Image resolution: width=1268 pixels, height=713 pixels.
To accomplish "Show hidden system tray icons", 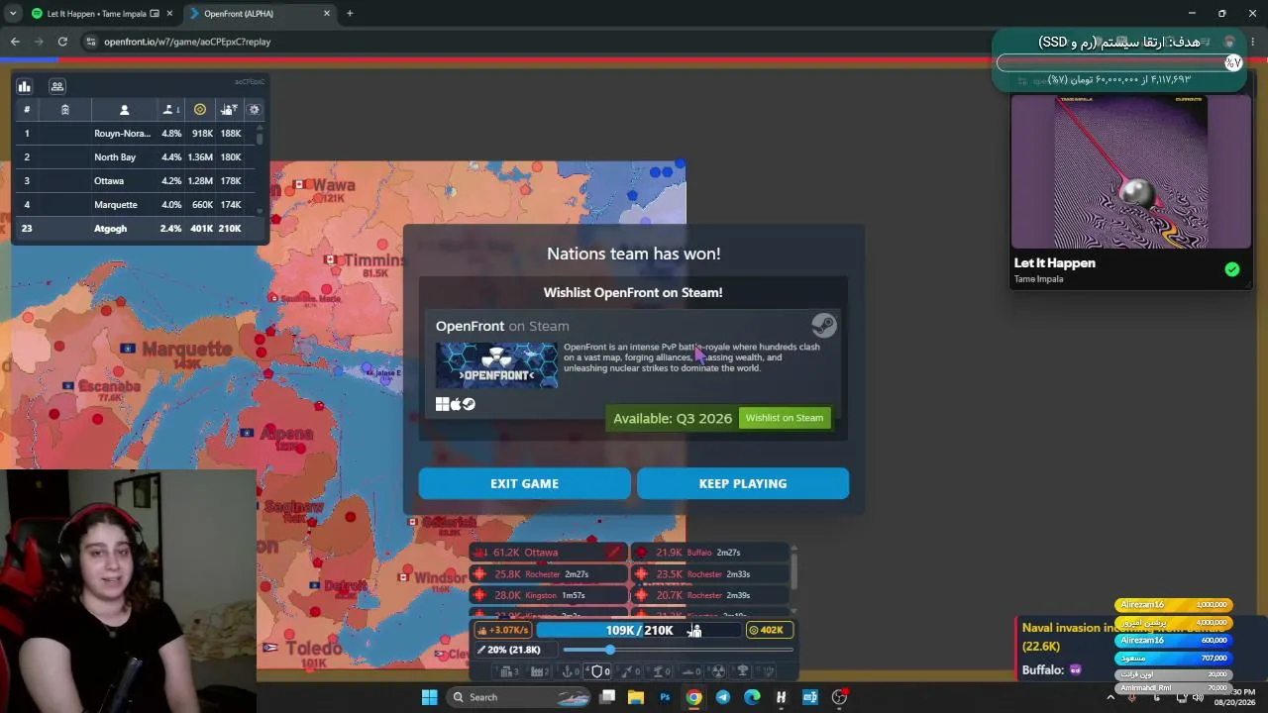I will point(1109,697).
